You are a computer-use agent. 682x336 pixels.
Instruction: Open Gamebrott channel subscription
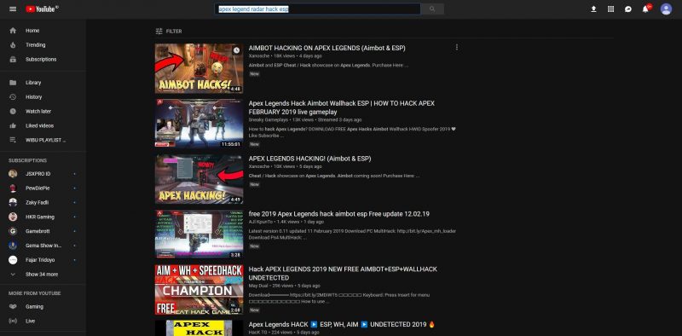click(43, 231)
